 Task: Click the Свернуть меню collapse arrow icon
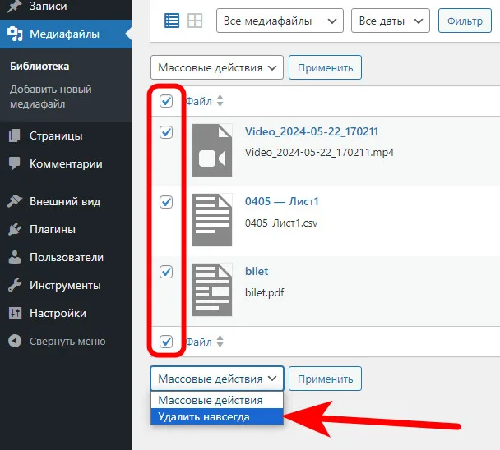15,341
